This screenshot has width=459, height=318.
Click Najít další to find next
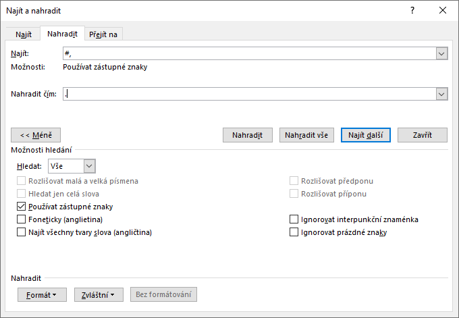tap(365, 135)
